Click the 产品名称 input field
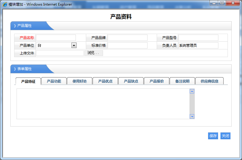 [x=56, y=38]
